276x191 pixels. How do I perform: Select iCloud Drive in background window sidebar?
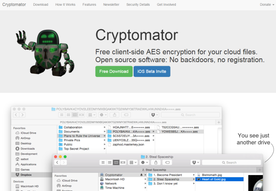coord(26,133)
